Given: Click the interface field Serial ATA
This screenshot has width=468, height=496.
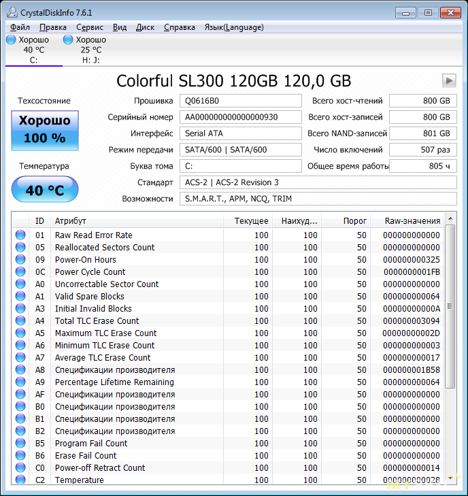Looking at the screenshot, I should [x=241, y=133].
